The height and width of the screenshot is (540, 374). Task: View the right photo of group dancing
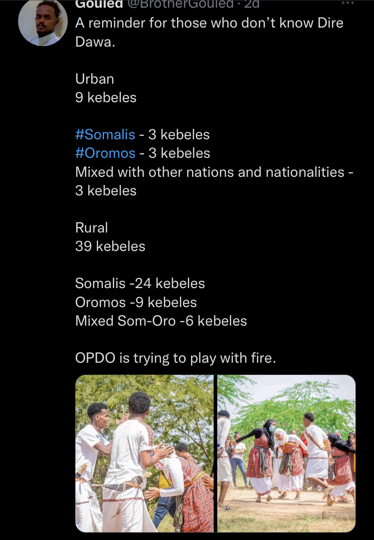[286, 454]
